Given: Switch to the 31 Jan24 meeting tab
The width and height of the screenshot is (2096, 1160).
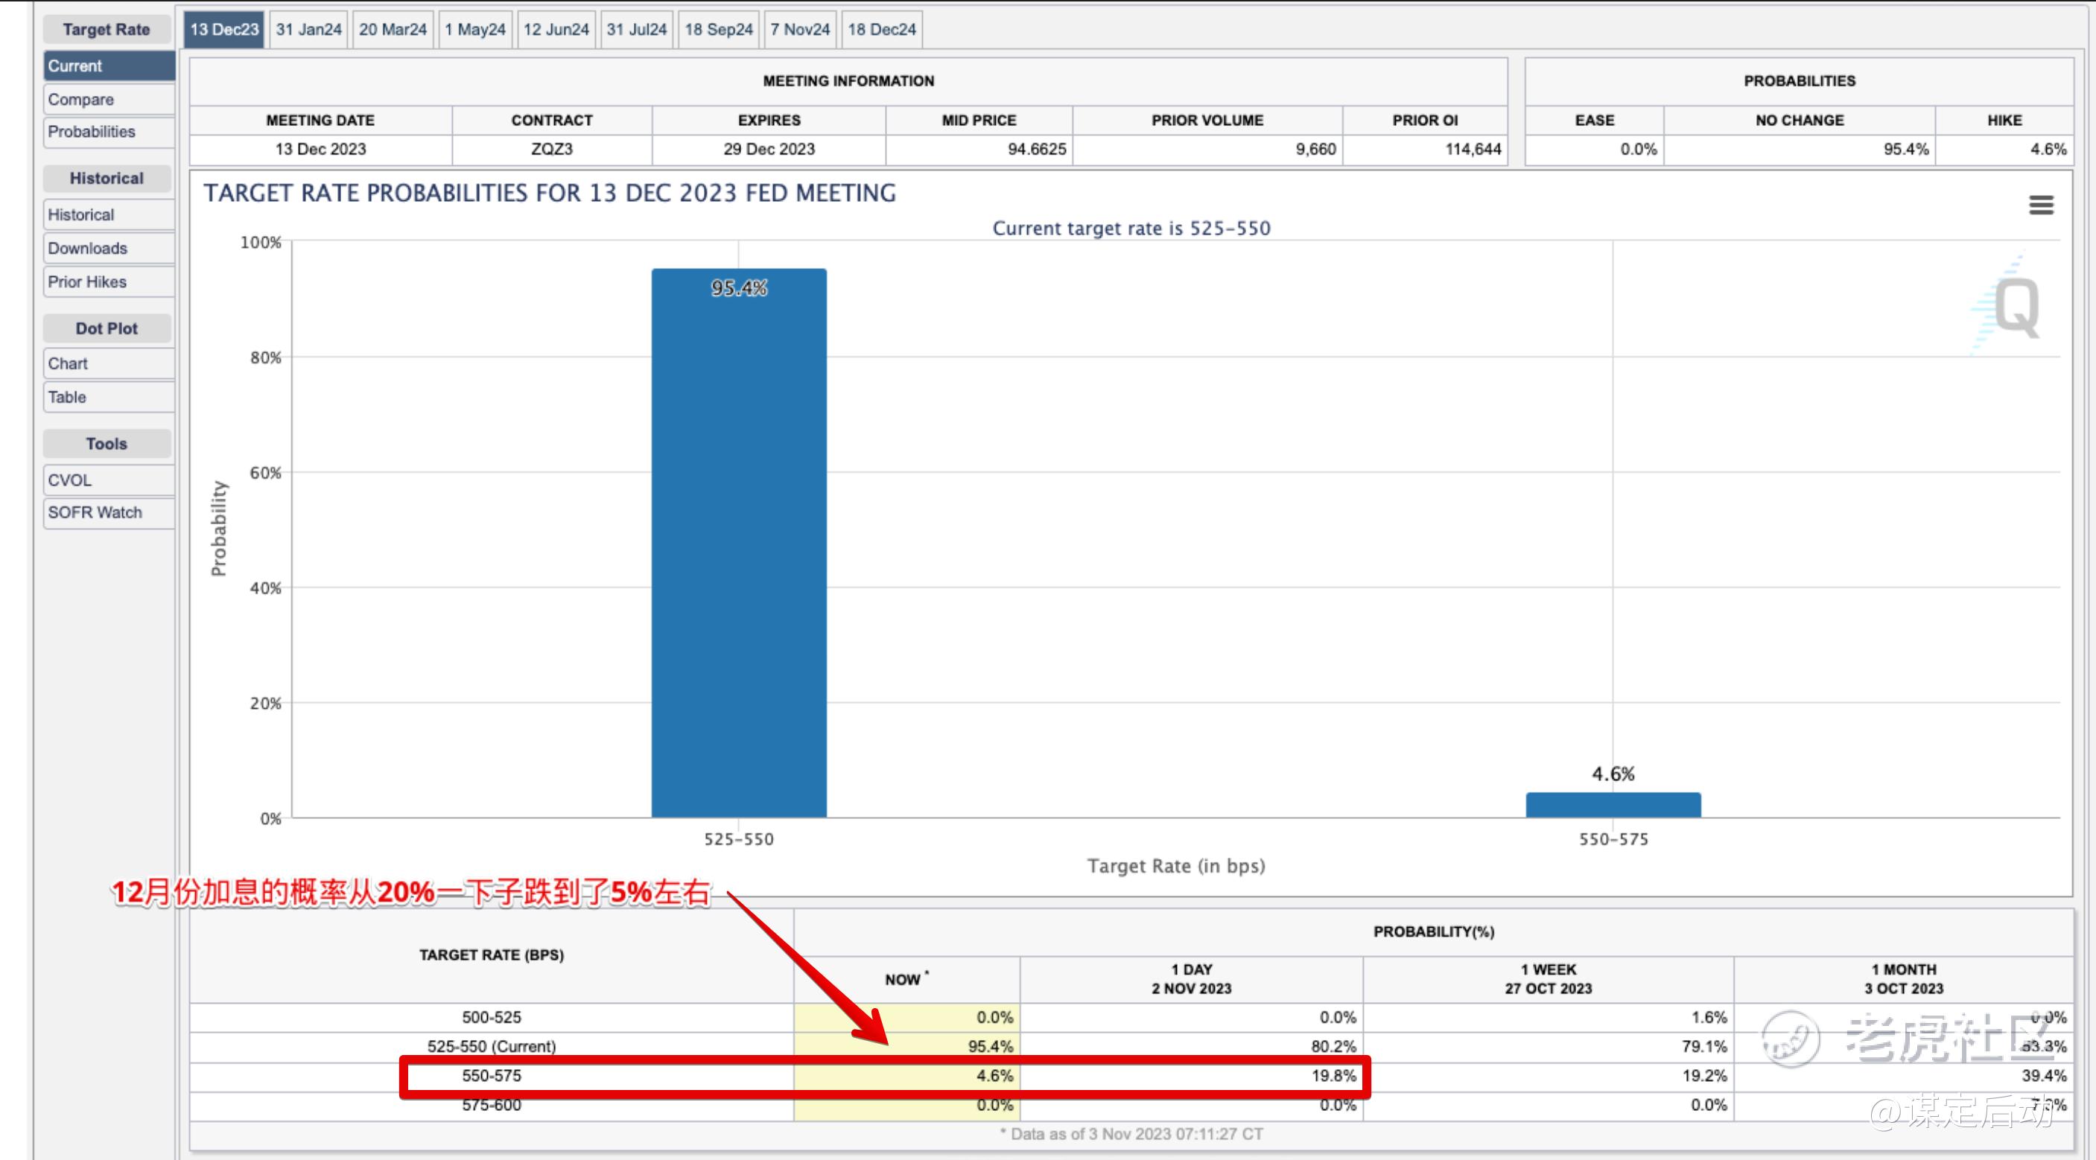Looking at the screenshot, I should [308, 29].
